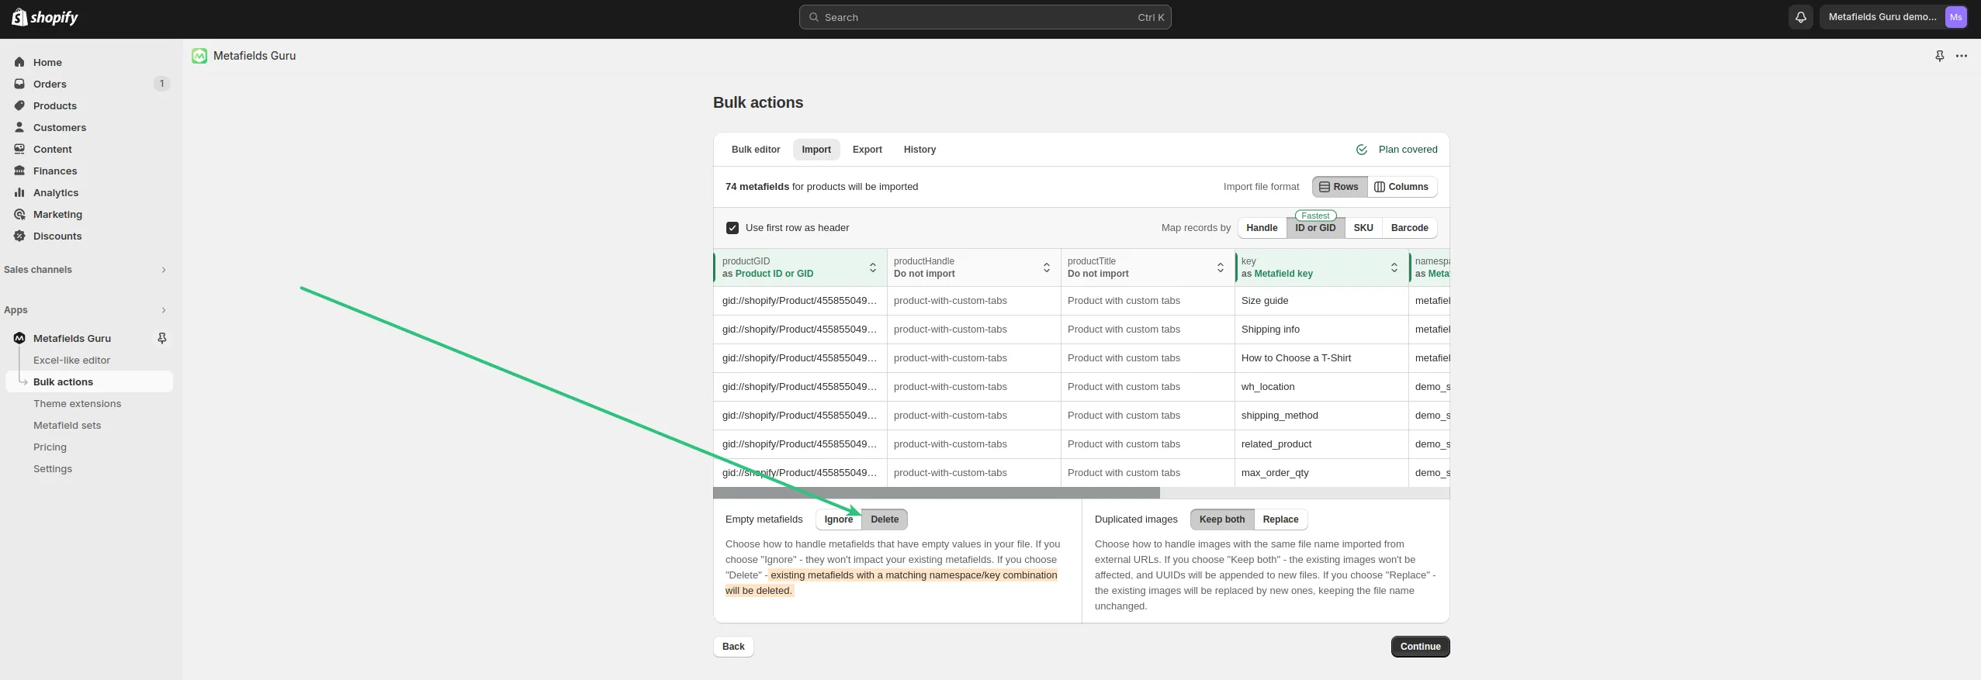Click the sidebar pin icon beside Metafields Guru
This screenshot has width=1981, height=680.
click(161, 338)
